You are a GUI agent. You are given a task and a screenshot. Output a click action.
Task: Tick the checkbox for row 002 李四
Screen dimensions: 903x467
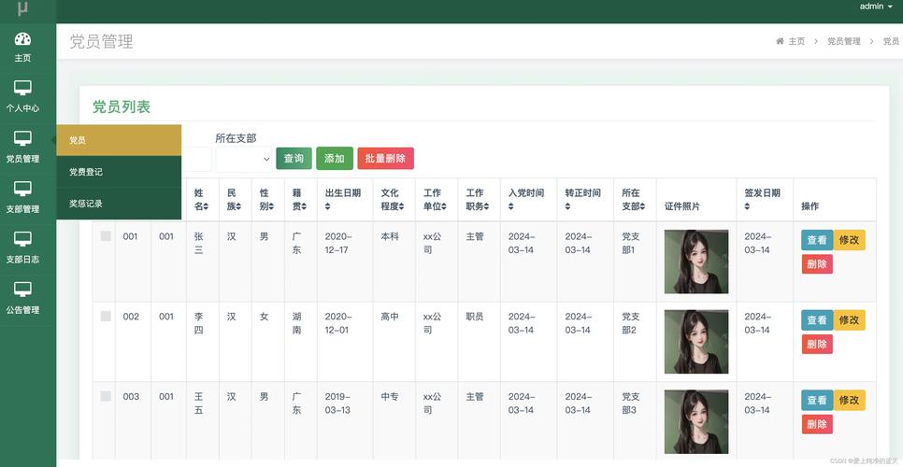[x=106, y=316]
